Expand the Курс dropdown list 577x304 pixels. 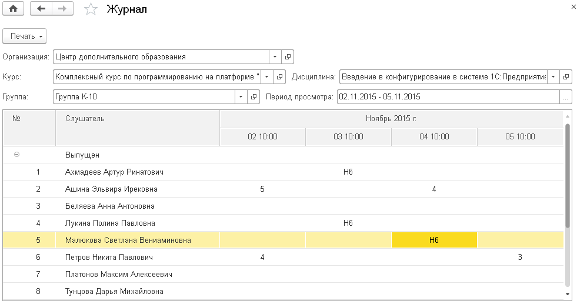coord(266,77)
